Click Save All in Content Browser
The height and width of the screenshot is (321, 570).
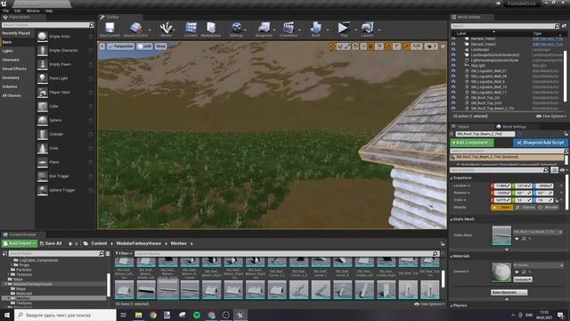pyautogui.click(x=51, y=243)
